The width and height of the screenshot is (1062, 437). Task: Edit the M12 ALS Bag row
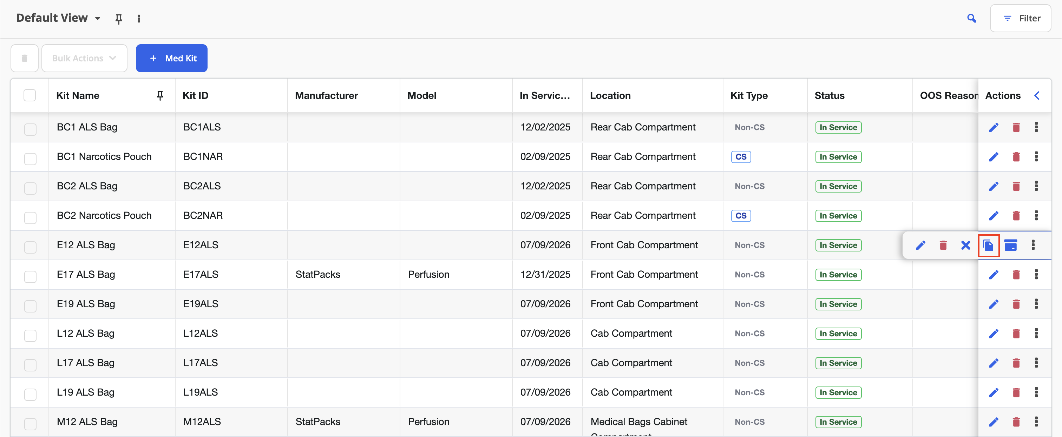pos(994,422)
